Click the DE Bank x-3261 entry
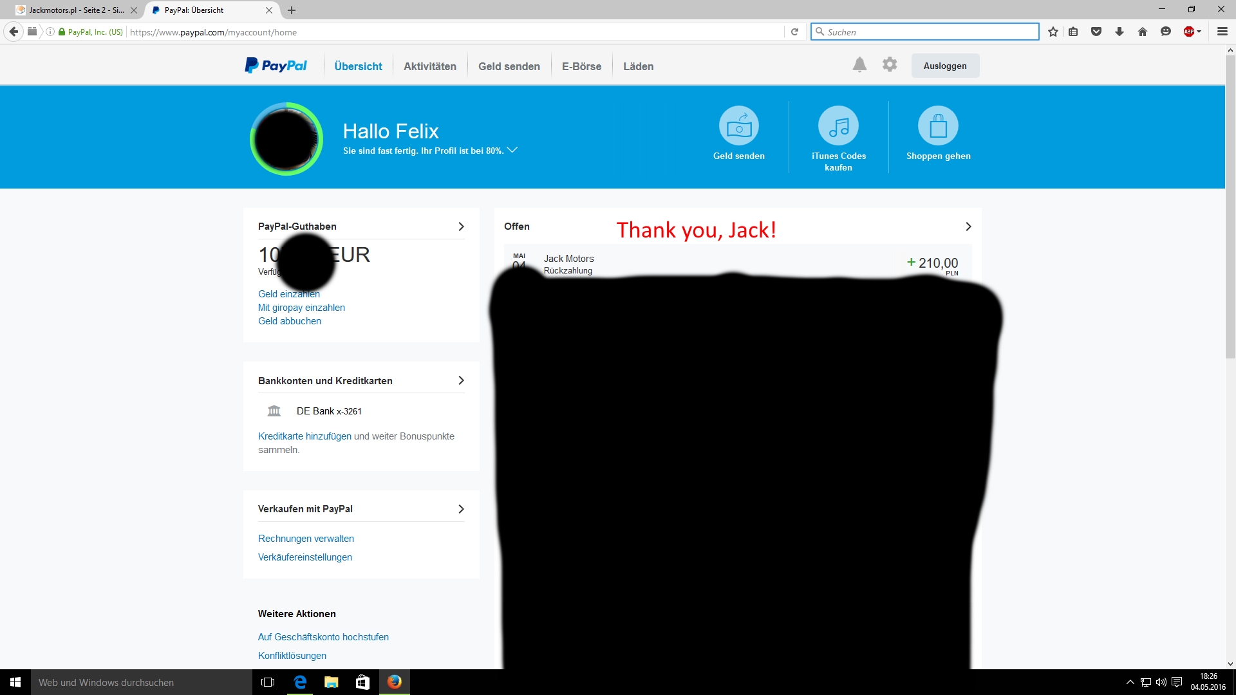The image size is (1236, 695). (329, 411)
